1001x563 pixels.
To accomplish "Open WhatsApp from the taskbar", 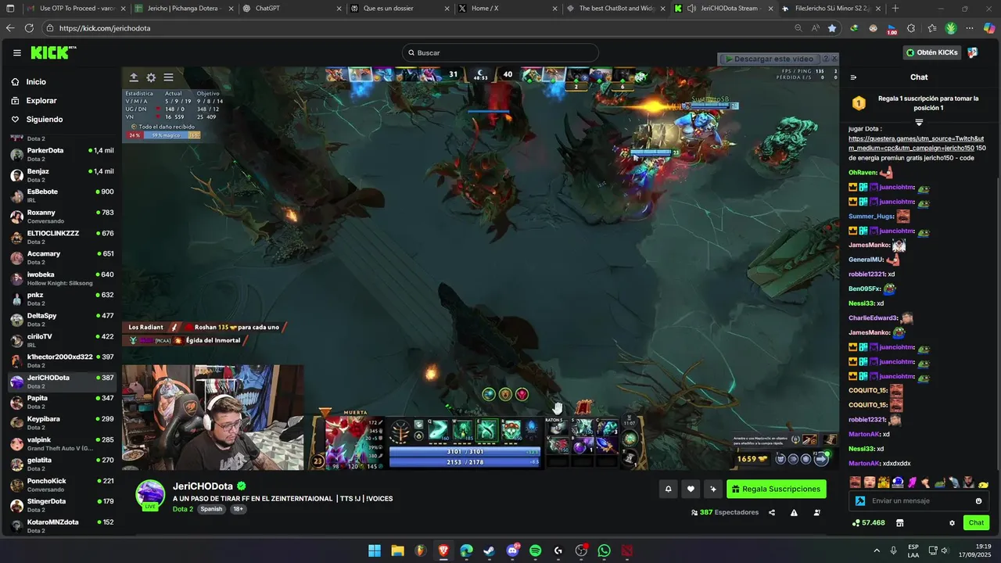I will 604,550.
